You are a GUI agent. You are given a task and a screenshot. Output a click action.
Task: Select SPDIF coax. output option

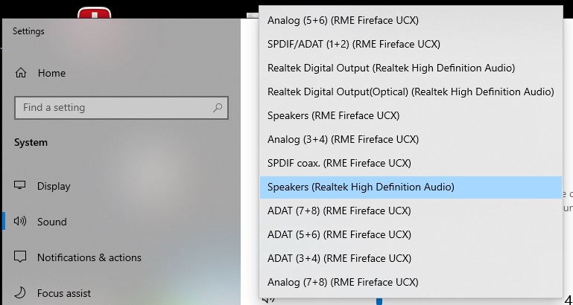click(x=339, y=163)
